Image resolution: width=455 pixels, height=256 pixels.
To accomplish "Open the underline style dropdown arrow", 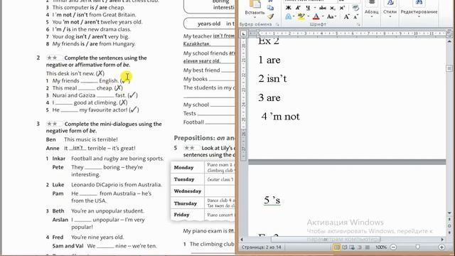I will [315, 8].
